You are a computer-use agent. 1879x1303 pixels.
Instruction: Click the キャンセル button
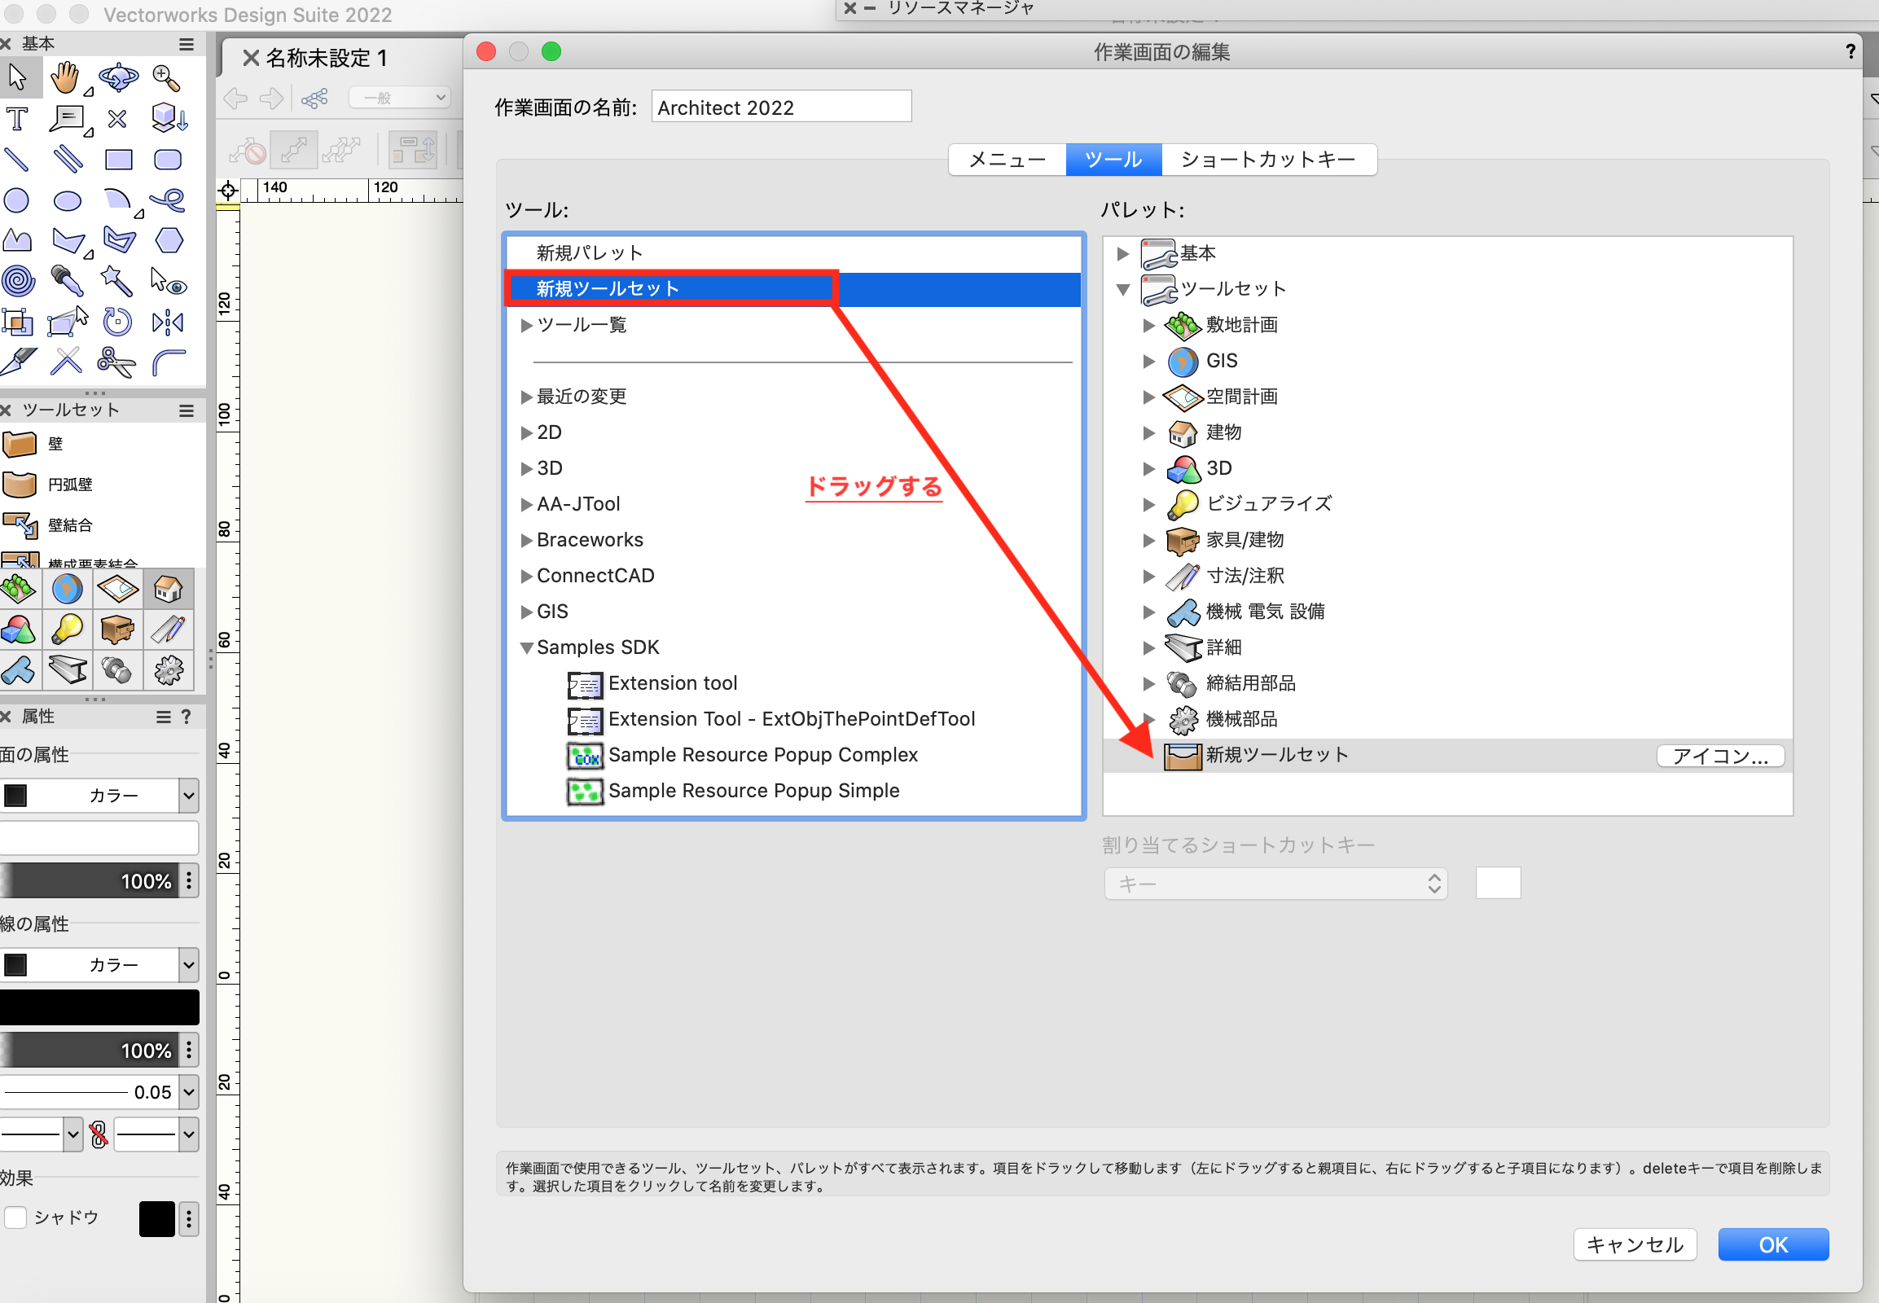pyautogui.click(x=1634, y=1245)
